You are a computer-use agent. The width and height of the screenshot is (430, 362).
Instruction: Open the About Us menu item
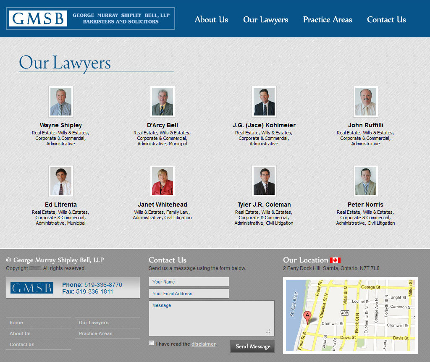point(211,19)
